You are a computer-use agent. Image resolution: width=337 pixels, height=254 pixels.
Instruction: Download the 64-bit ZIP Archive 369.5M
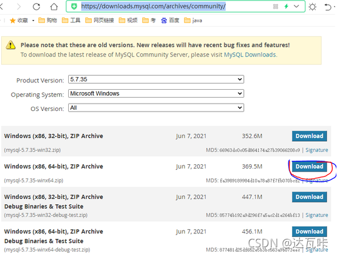(309, 167)
